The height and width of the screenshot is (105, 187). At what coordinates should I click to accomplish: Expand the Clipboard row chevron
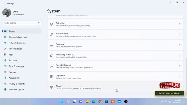180,77
